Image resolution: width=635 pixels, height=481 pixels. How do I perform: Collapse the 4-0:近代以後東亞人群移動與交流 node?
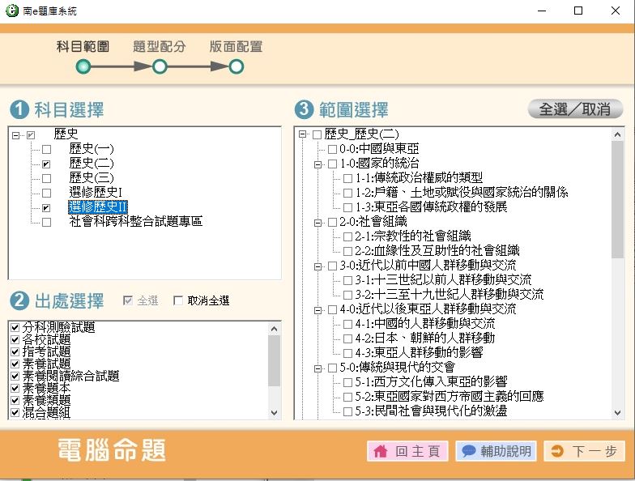pos(318,309)
